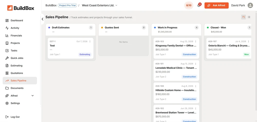Click the Ask Alfred button

click(x=216, y=5)
